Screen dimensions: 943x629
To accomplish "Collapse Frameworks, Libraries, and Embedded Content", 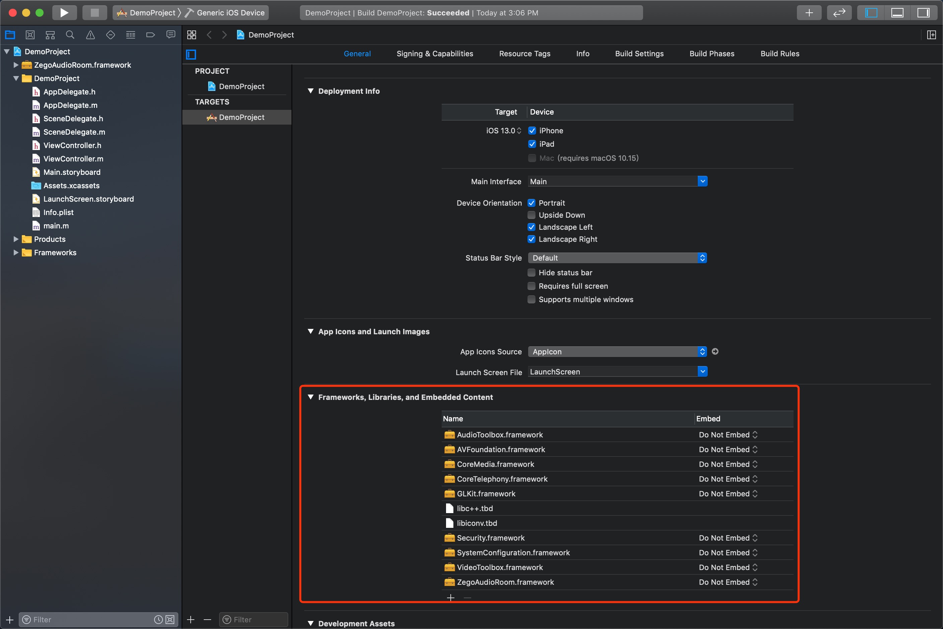I will (x=311, y=397).
